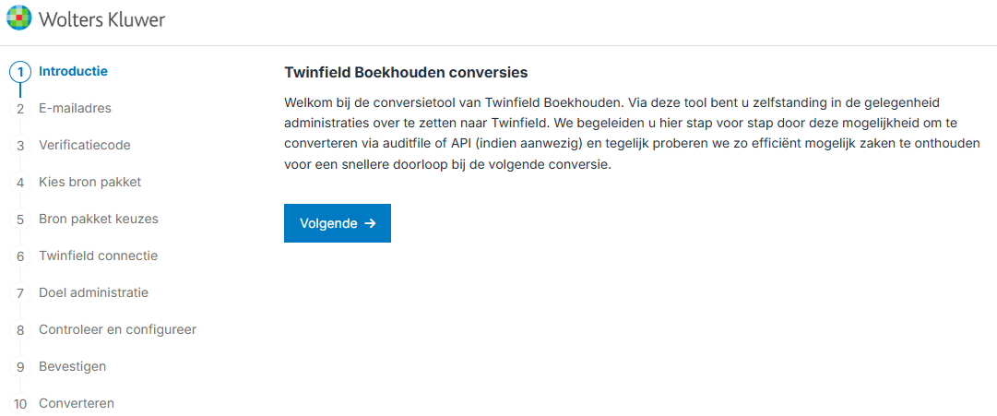
Task: Select the Converteren final step
Action: pyautogui.click(x=77, y=403)
